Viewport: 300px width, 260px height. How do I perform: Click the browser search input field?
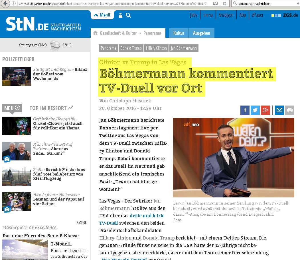pos(267,3)
